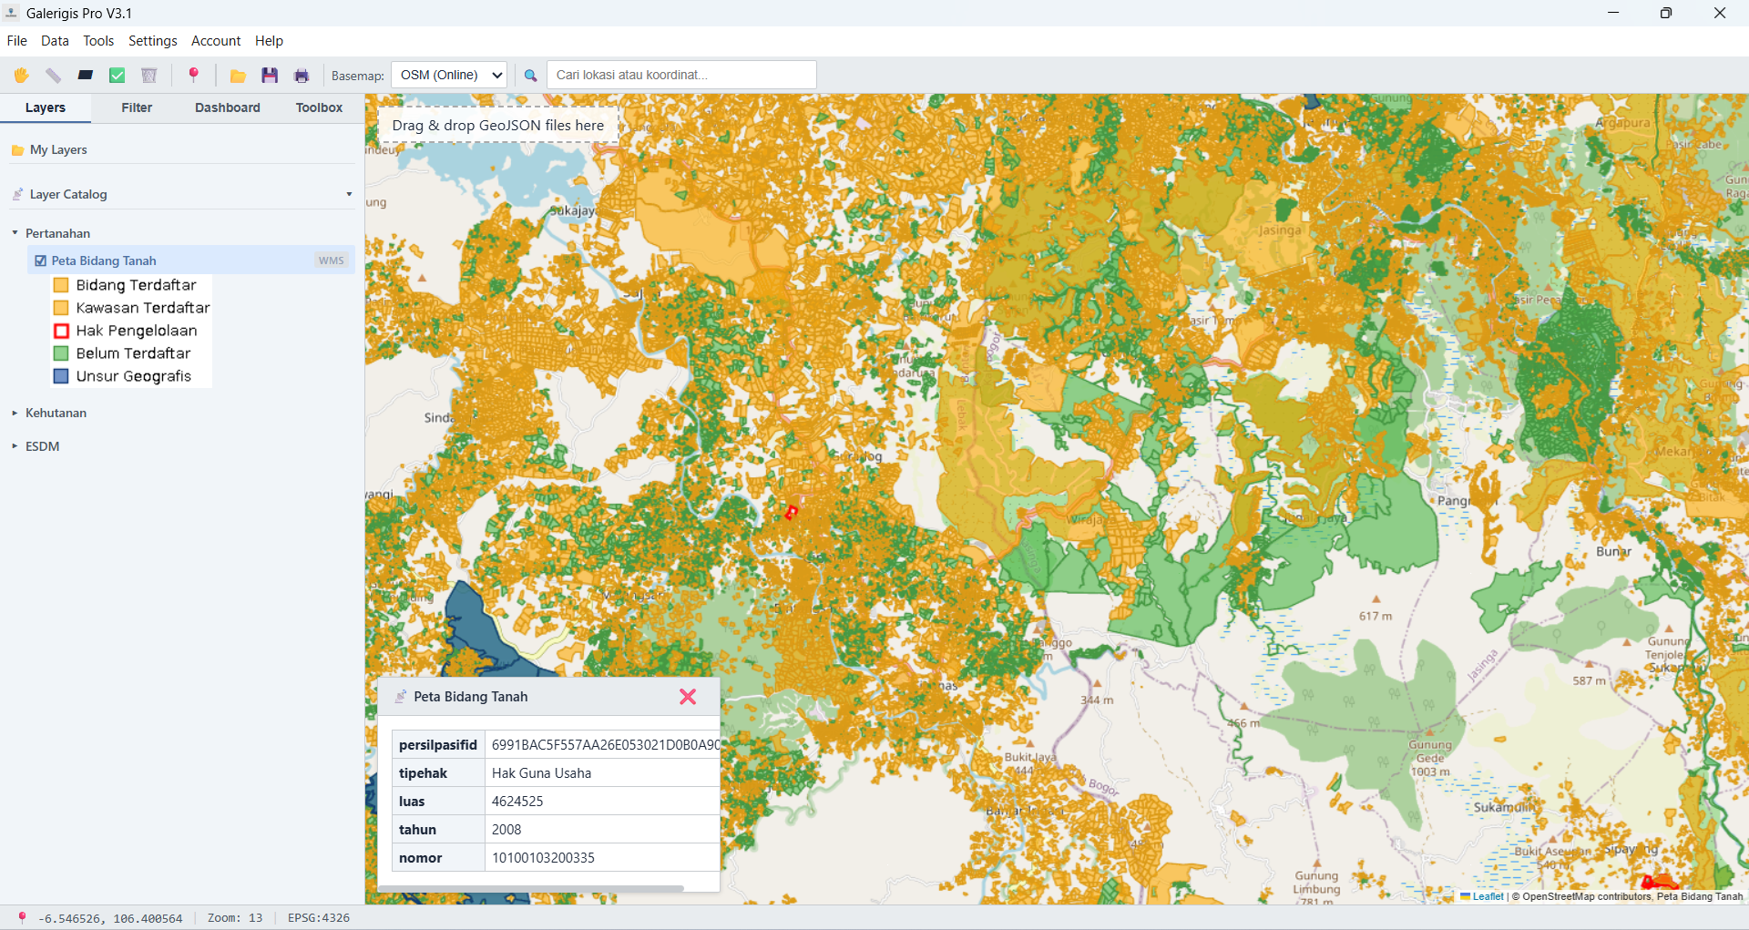This screenshot has width=1749, height=930.
Task: Expand the ESDM group
Action: 15,446
